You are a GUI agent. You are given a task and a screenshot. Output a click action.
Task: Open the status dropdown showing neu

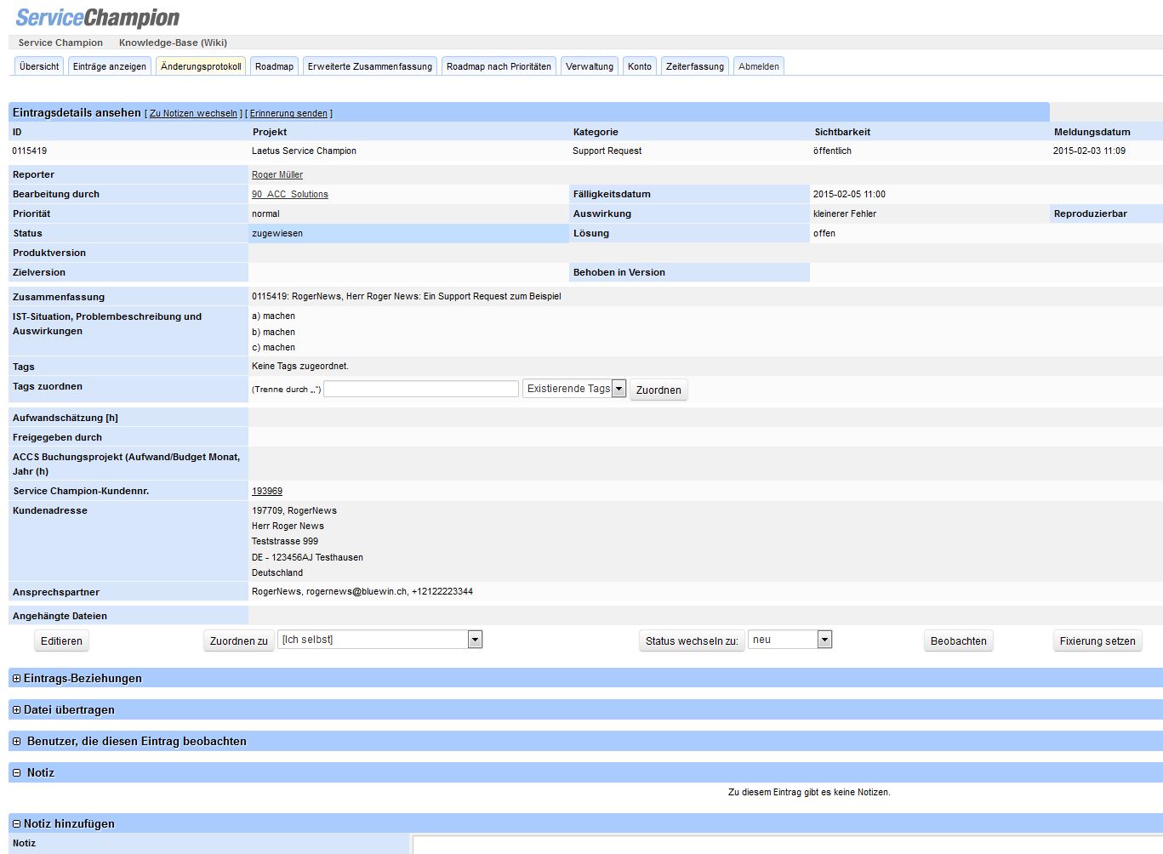tap(790, 640)
